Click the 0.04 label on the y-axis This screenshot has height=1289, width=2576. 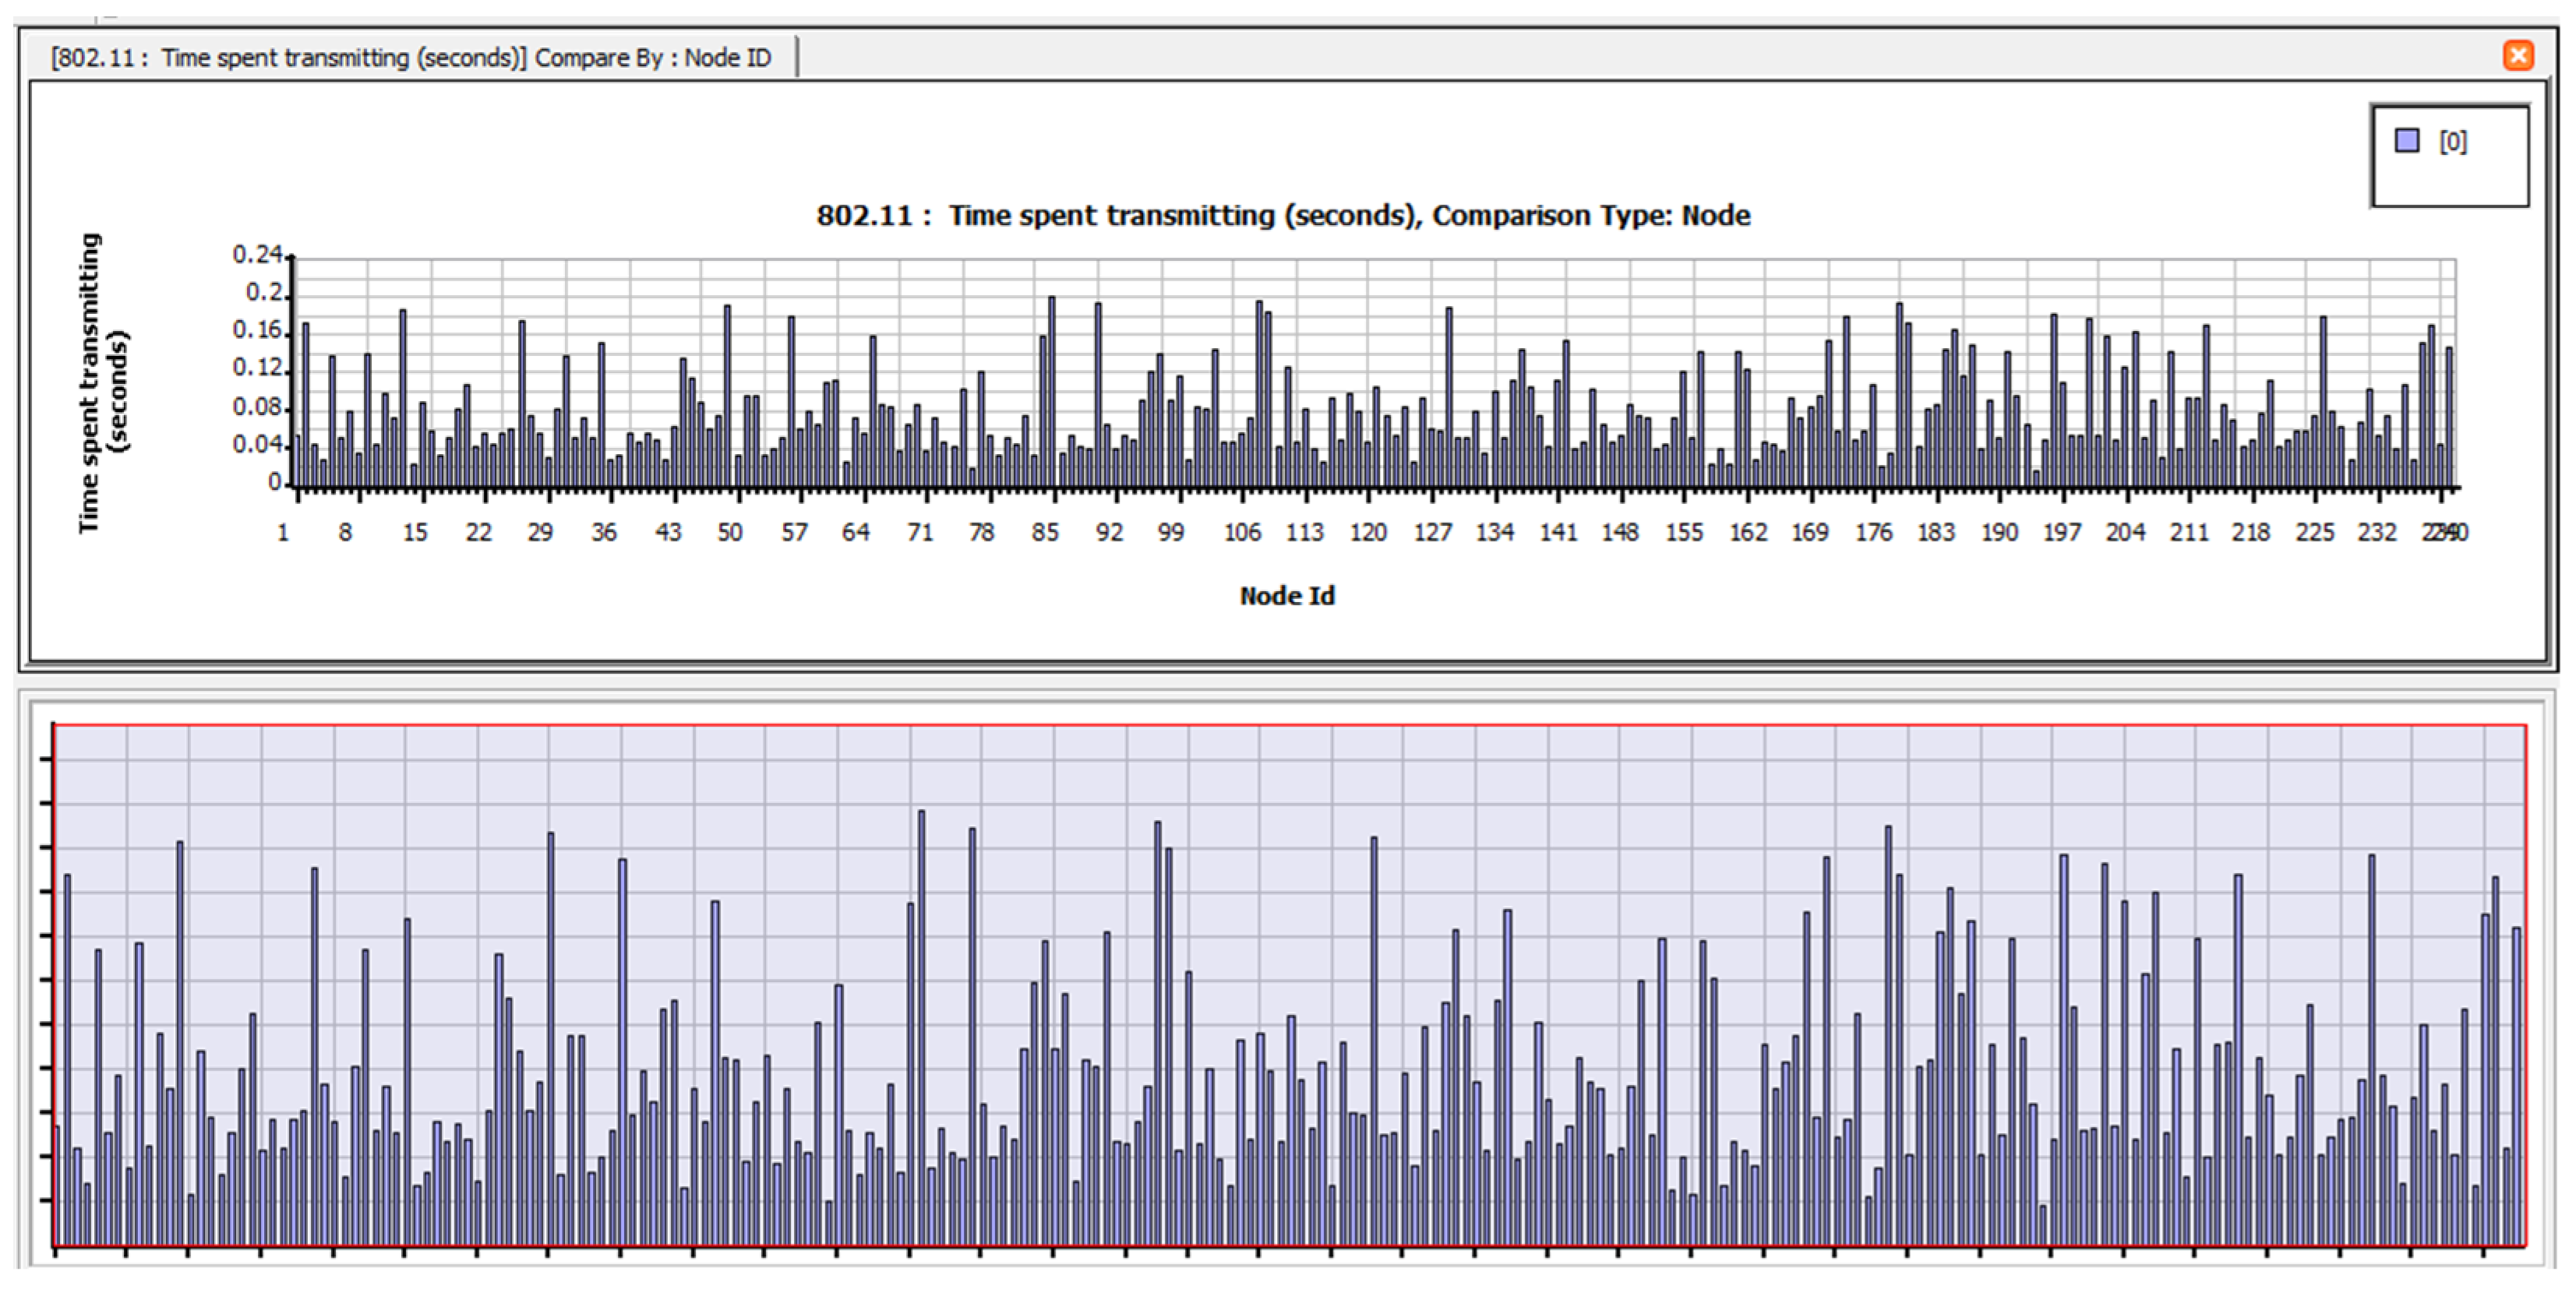[x=257, y=445]
